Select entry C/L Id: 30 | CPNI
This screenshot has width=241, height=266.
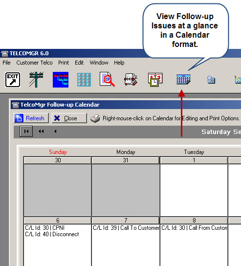44,228
